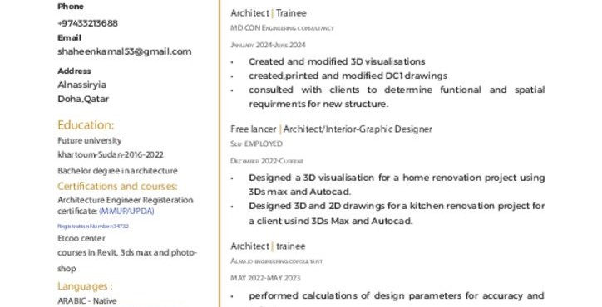Click the January 2024-June 2024 date range
The width and height of the screenshot is (602, 307).
268,46
